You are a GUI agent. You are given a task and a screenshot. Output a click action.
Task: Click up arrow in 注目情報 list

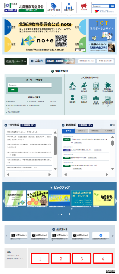point(55,133)
